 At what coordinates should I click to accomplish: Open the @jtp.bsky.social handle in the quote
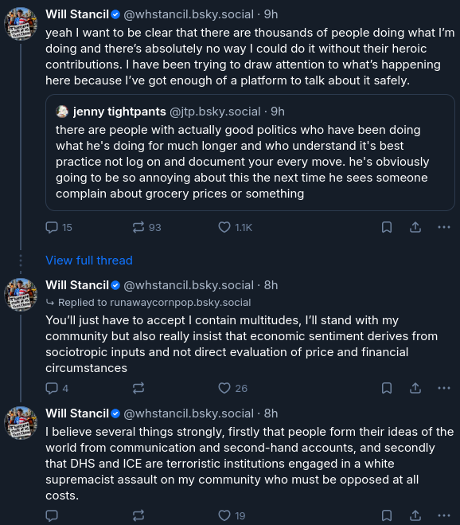click(x=215, y=112)
